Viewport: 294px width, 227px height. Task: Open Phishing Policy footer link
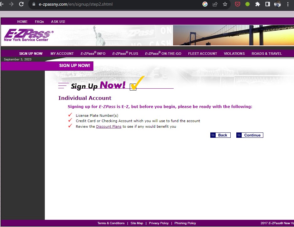pos(185,223)
